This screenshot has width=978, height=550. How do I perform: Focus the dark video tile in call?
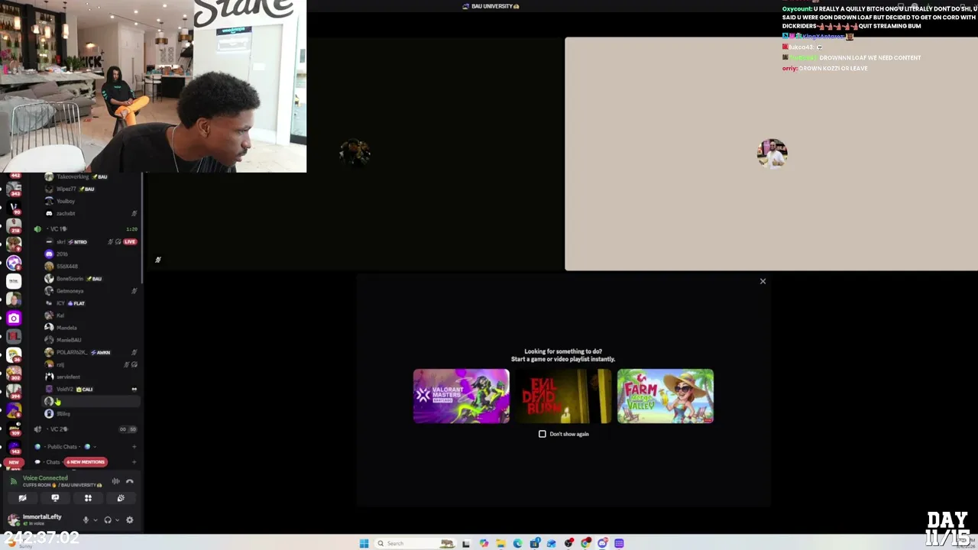(355, 154)
